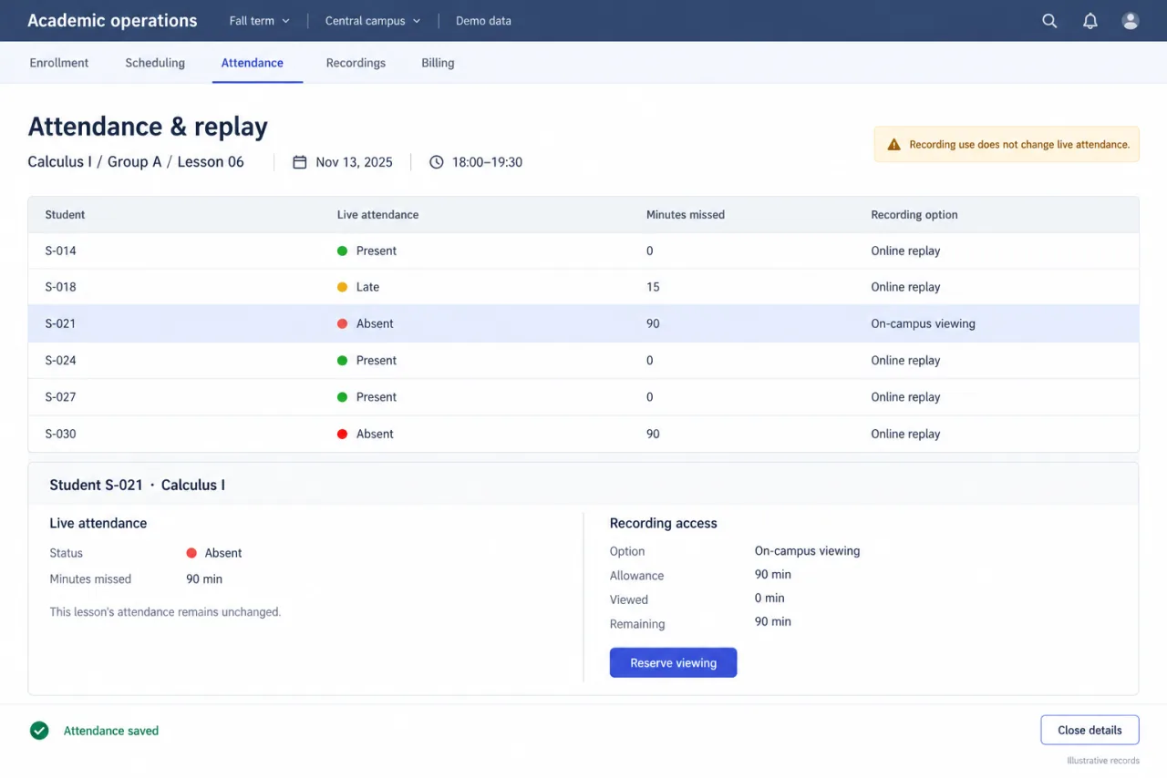
Task: Click the Demo data label in the header
Action: tap(483, 21)
